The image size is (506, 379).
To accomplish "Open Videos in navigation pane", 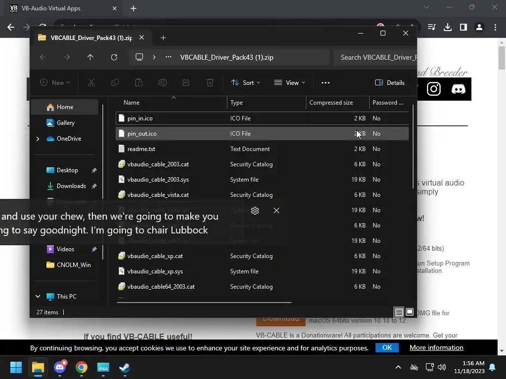I will (65, 249).
